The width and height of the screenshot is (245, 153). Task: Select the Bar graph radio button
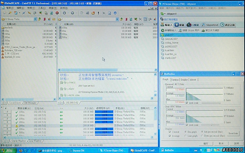pos(185,132)
